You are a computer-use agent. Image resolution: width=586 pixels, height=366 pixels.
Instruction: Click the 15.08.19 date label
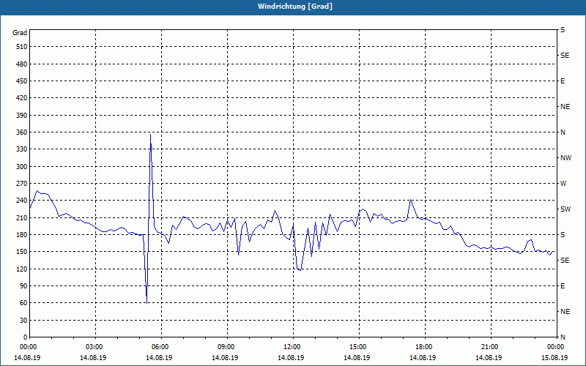point(555,358)
